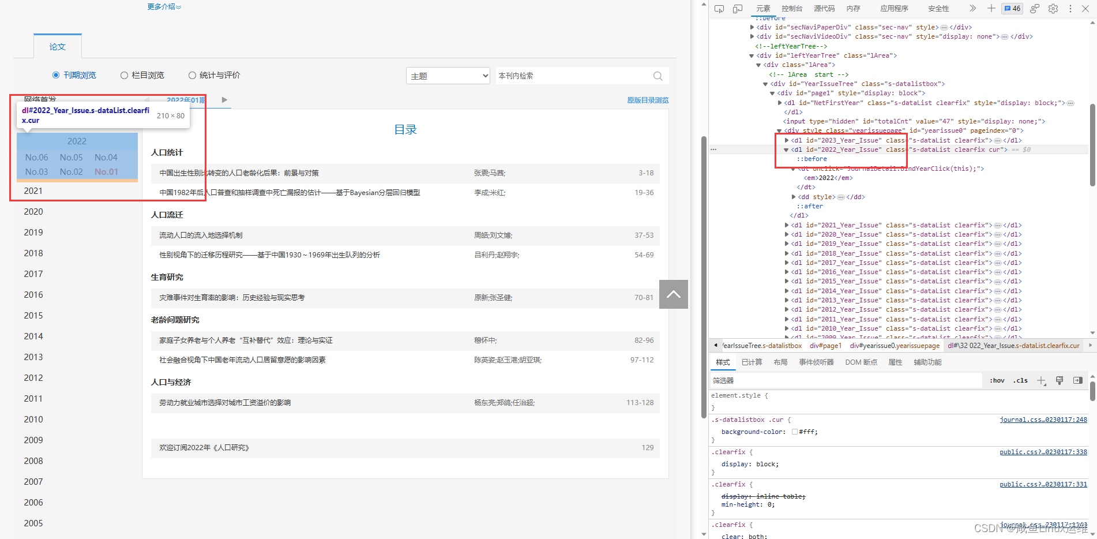Image resolution: width=1097 pixels, height=539 pixels.
Task: Toggle the :hov element state panel
Action: pyautogui.click(x=997, y=380)
